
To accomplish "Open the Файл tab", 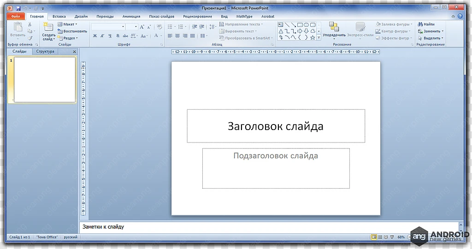I will (x=16, y=16).
